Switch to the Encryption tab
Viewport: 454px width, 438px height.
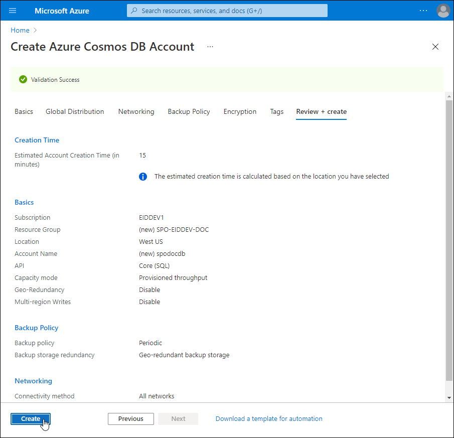click(240, 111)
